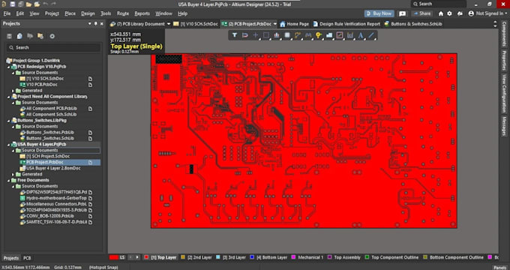
Task: Pick the Place Line tool
Action: (x=371, y=35)
